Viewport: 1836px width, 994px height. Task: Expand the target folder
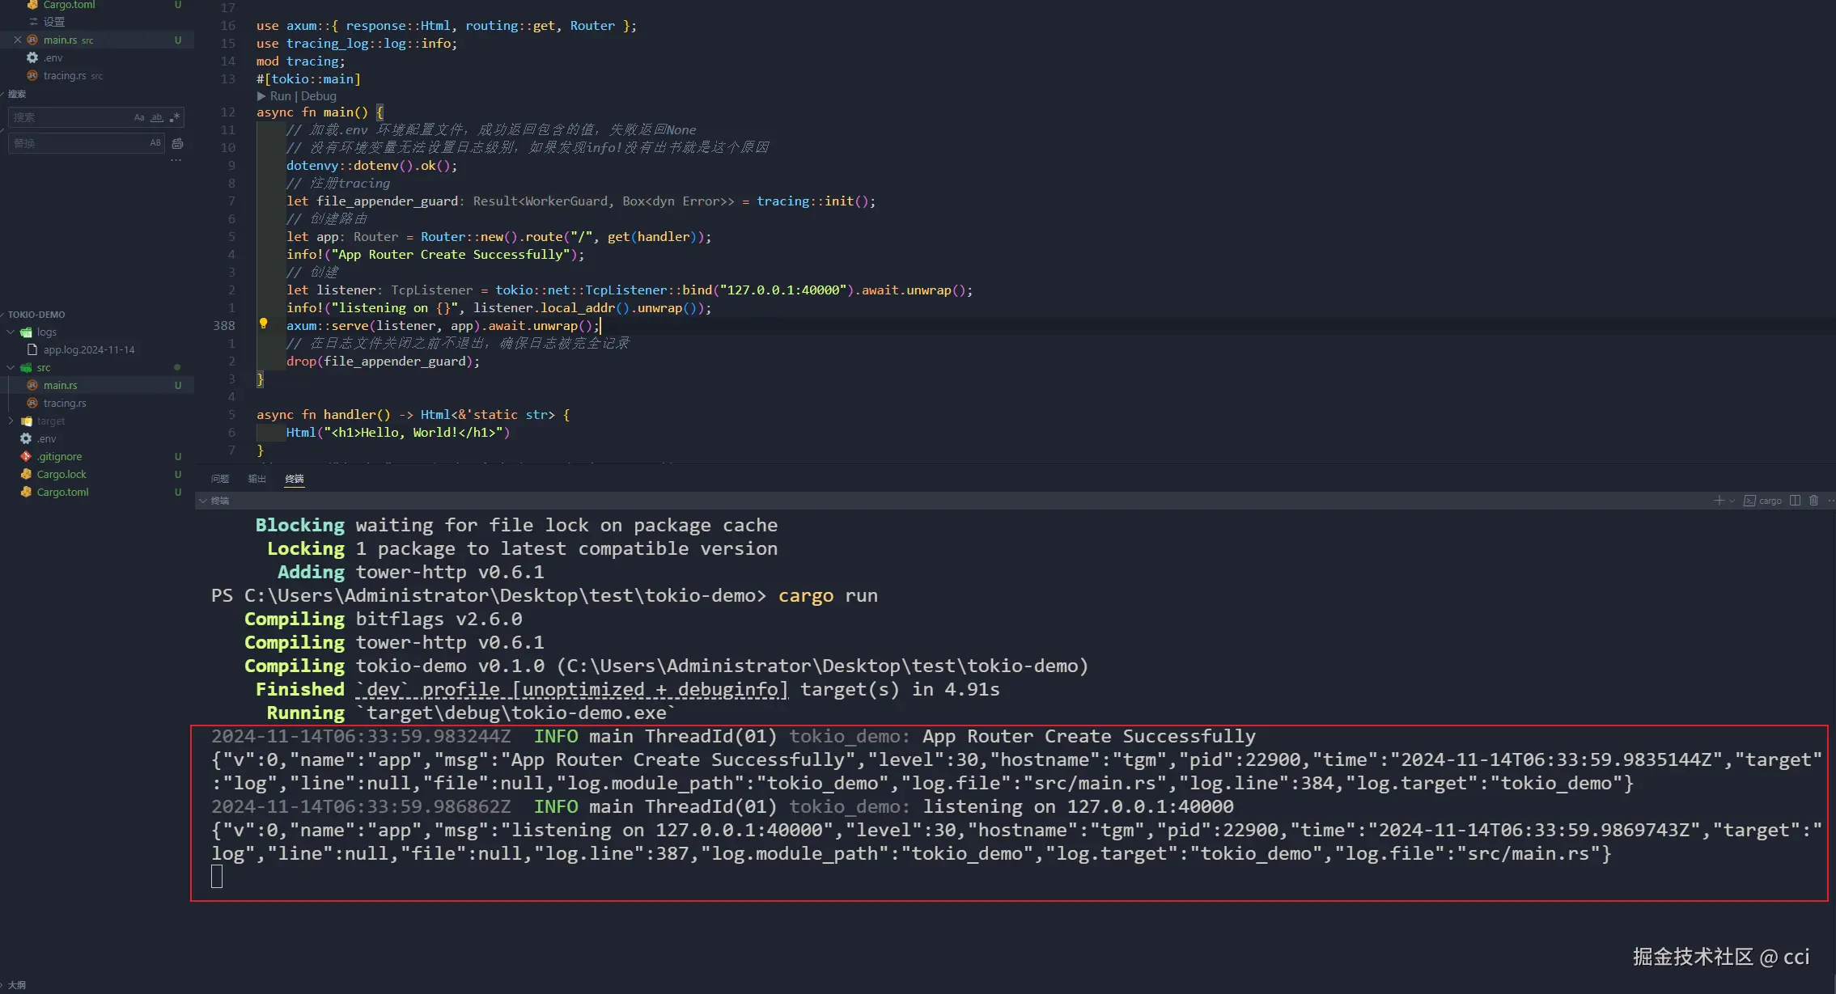point(11,421)
